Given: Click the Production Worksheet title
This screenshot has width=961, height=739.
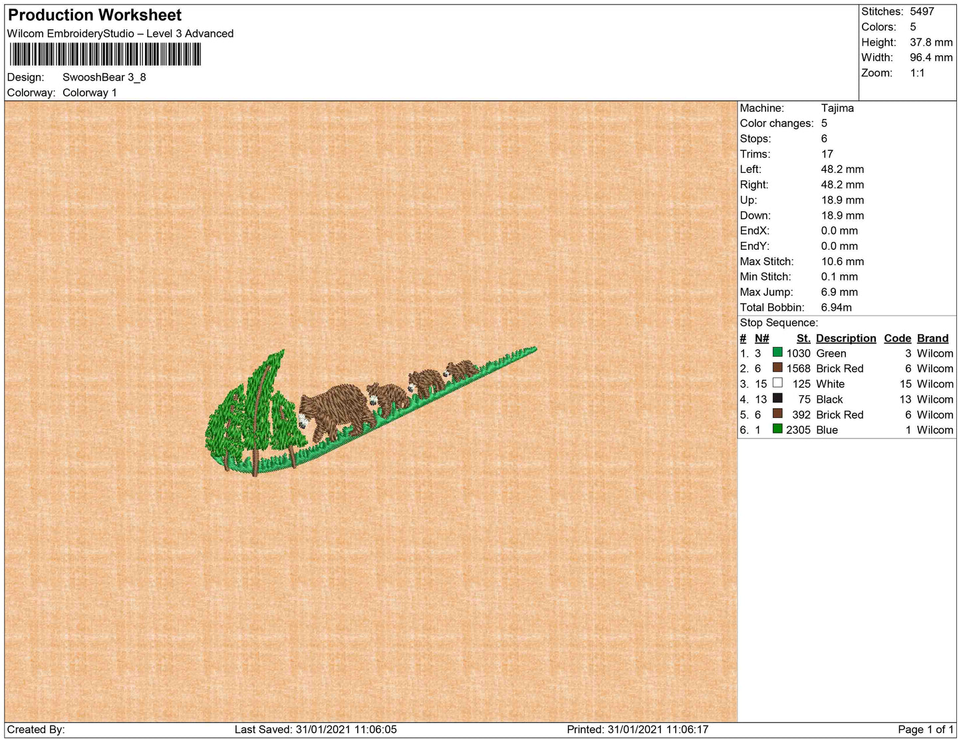Looking at the screenshot, I should tap(94, 15).
